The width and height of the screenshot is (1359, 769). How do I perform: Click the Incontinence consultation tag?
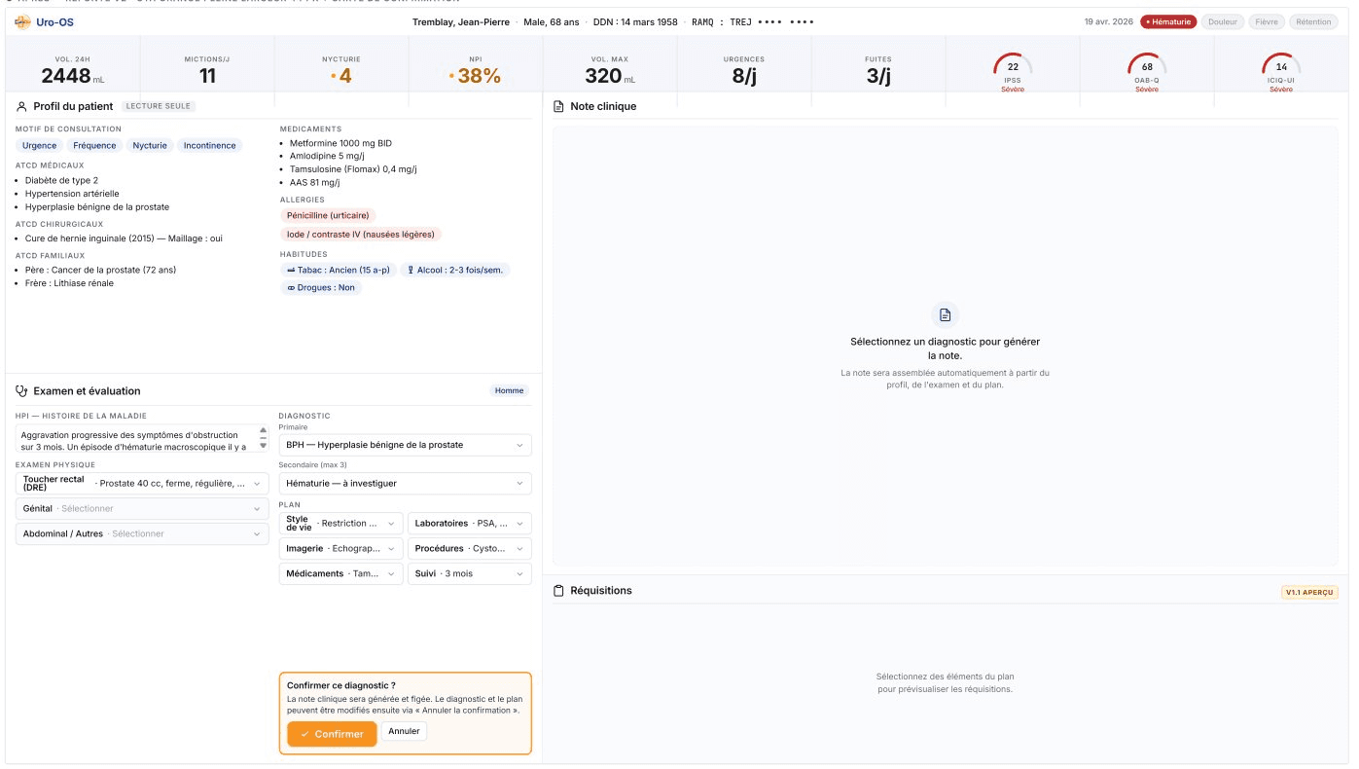(210, 145)
